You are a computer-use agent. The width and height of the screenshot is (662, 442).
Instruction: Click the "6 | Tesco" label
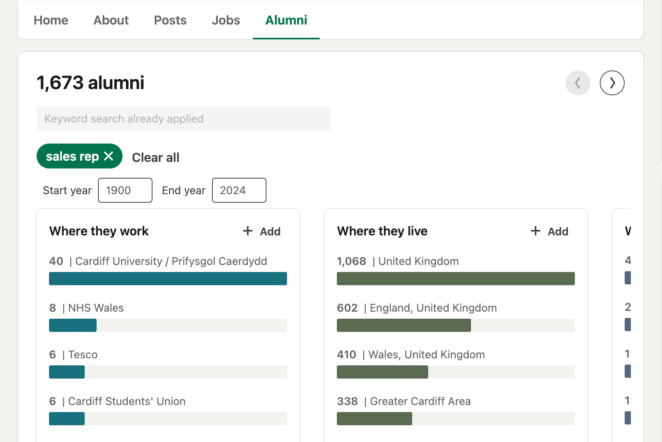pos(73,354)
